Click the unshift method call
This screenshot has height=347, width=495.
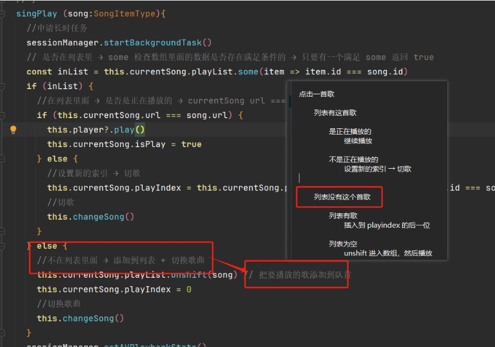click(191, 275)
